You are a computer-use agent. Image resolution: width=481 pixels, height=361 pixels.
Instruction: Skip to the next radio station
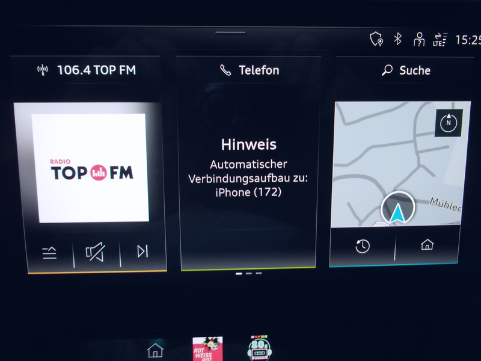[142, 251]
